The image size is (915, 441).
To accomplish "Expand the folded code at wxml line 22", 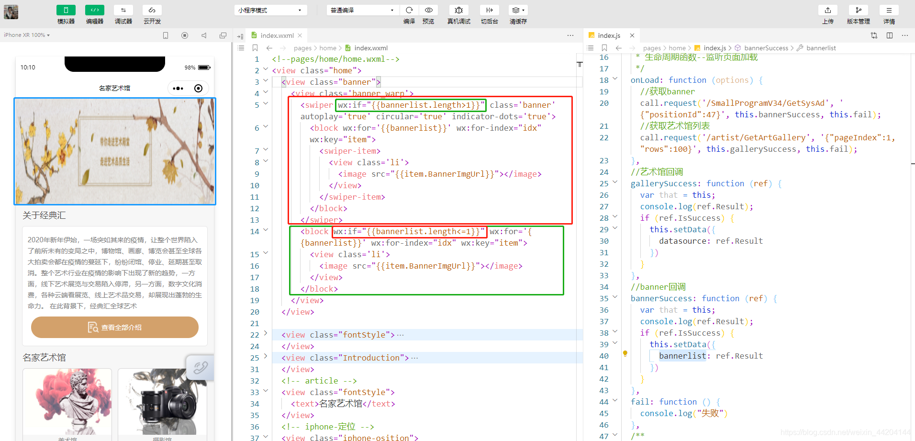I will point(266,334).
